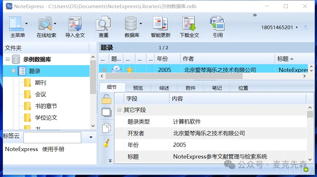Viewport: 317px width, 177px height.
Task: Click the 计算机软件 value of 题录类型
Action: 187,122
